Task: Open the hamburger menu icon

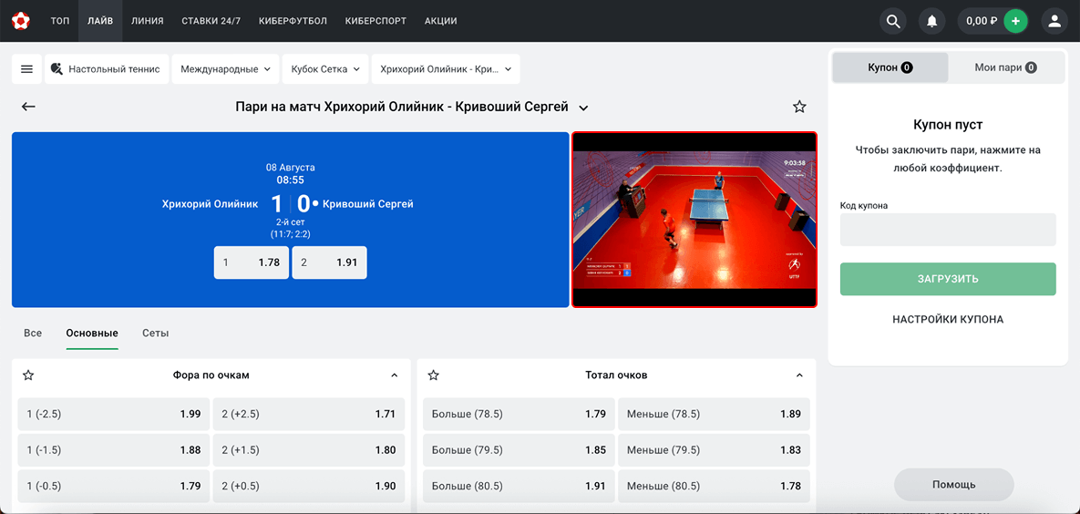Action: tap(26, 69)
